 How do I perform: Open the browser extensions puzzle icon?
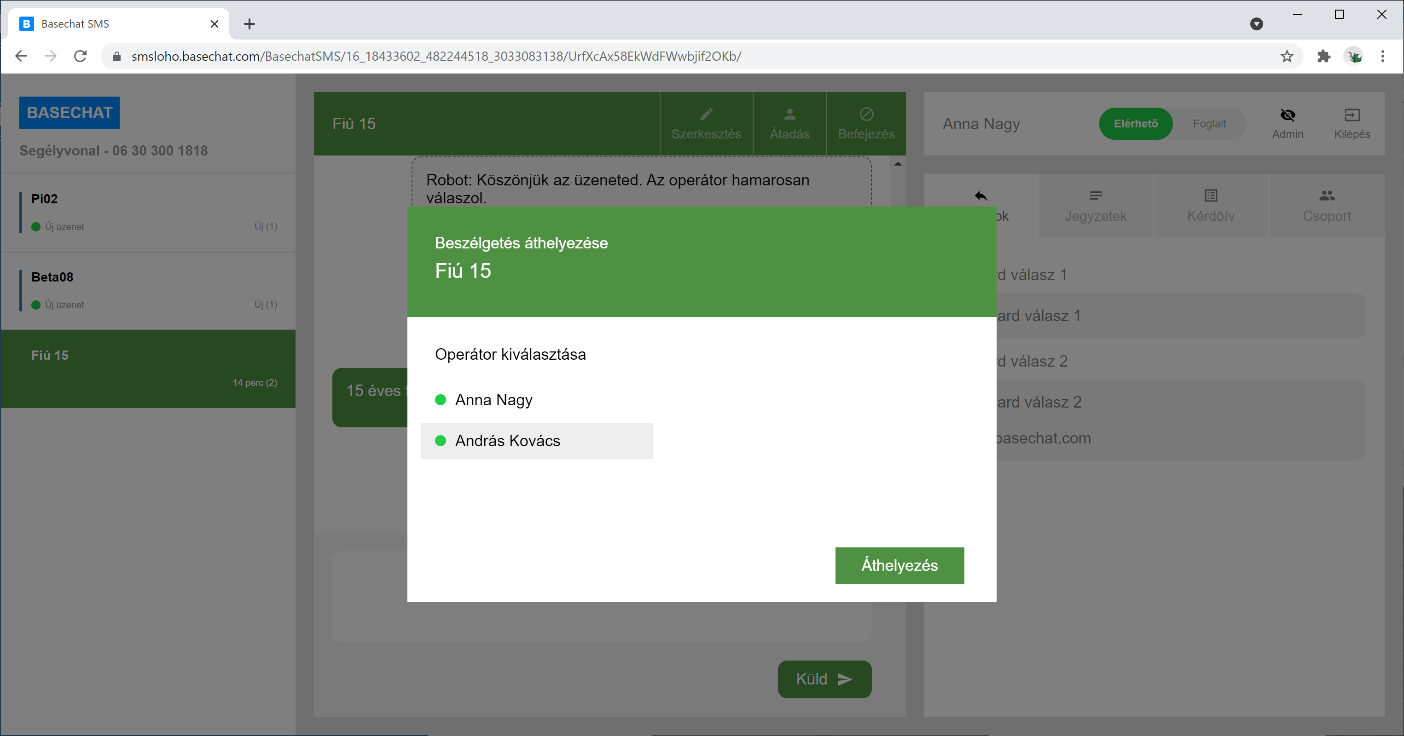pos(1323,56)
